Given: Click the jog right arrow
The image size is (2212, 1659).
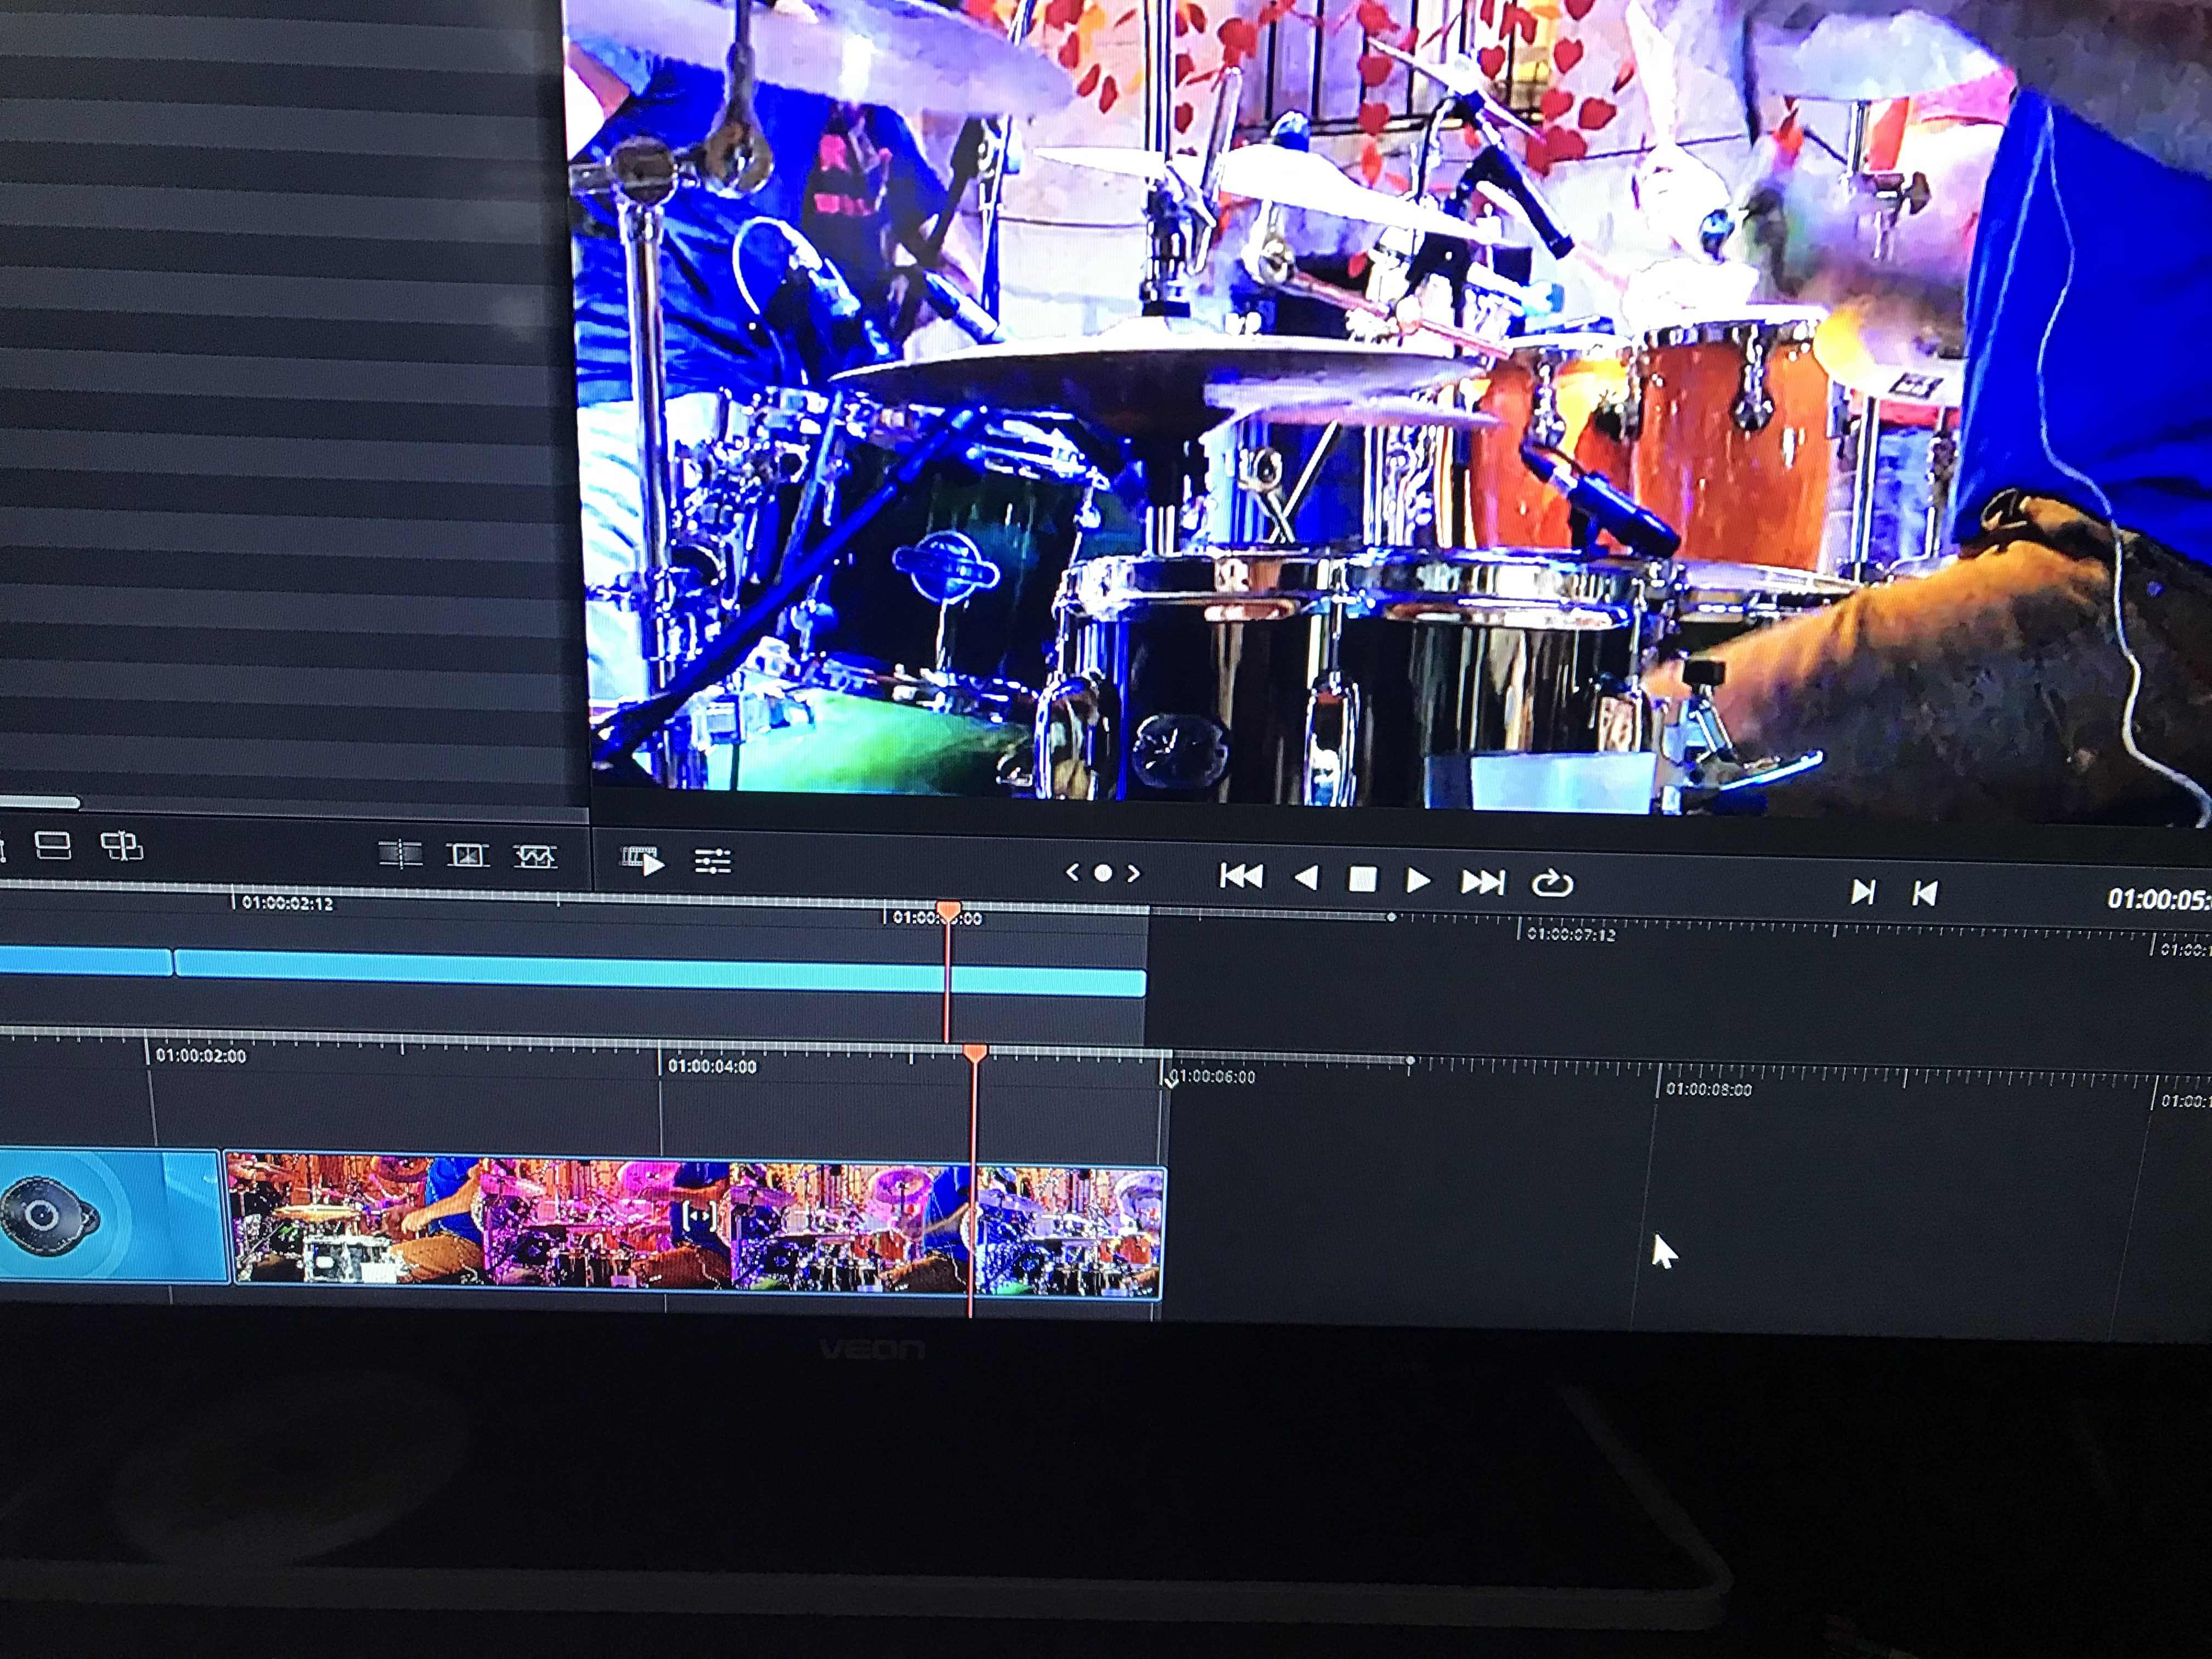Looking at the screenshot, I should tap(1133, 874).
